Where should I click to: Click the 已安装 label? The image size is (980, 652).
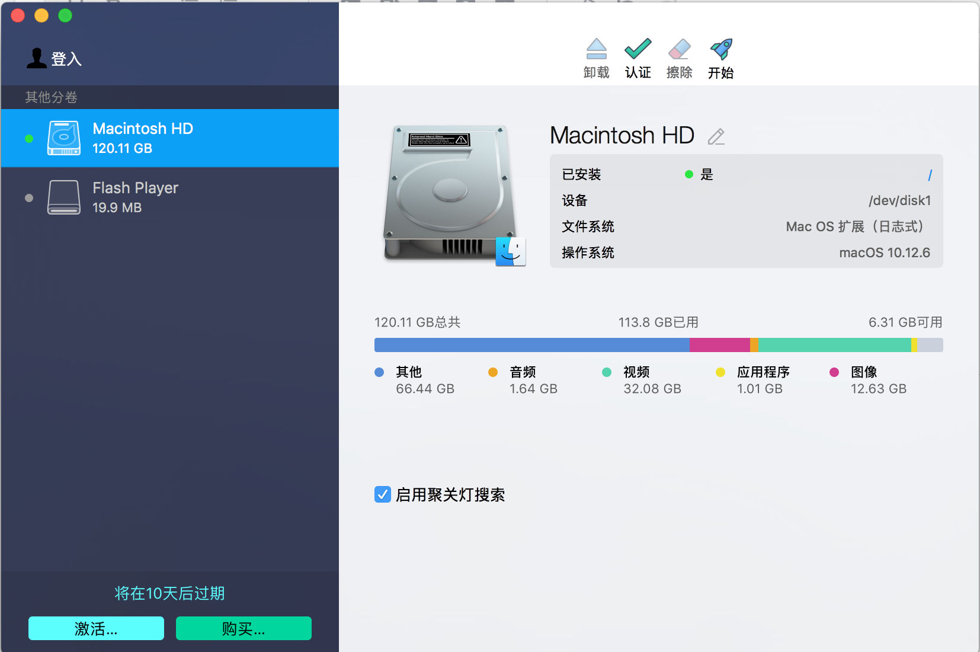(x=581, y=174)
